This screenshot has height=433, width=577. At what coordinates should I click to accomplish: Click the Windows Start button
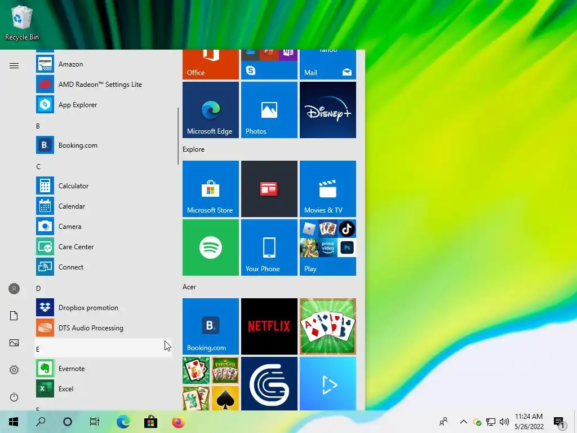pos(14,422)
